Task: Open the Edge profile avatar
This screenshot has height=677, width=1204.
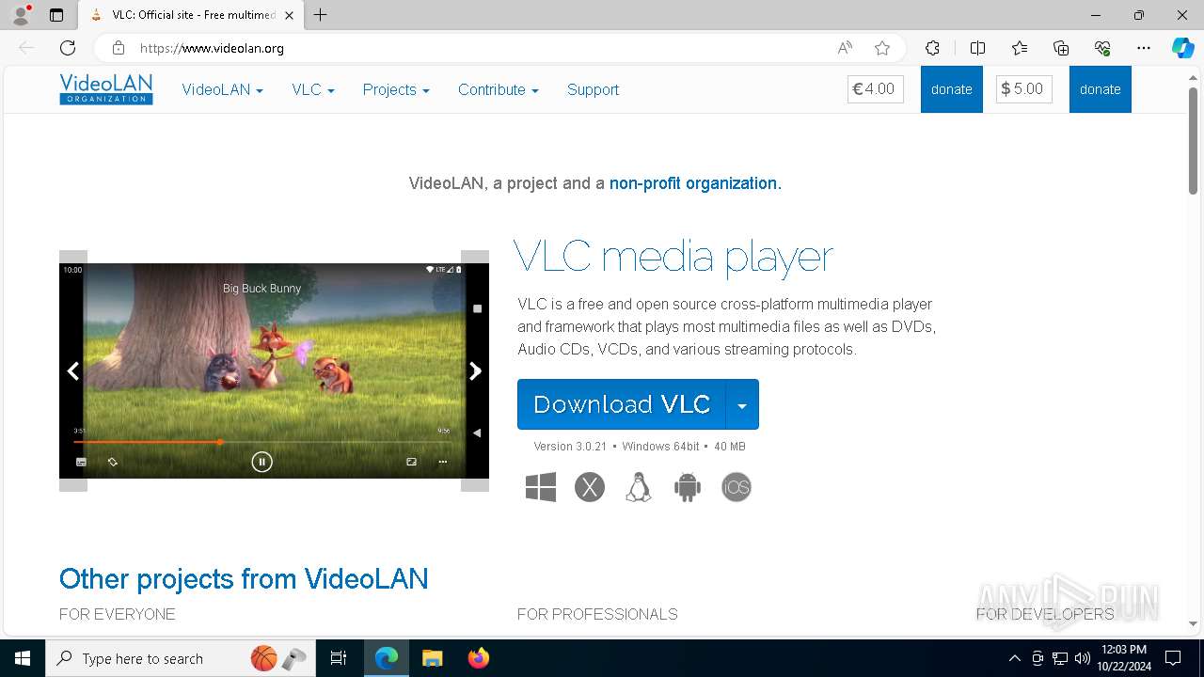Action: [21, 15]
